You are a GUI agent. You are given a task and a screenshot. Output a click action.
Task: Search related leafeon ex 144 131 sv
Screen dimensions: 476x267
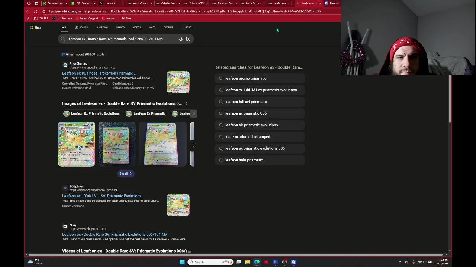tap(260, 90)
